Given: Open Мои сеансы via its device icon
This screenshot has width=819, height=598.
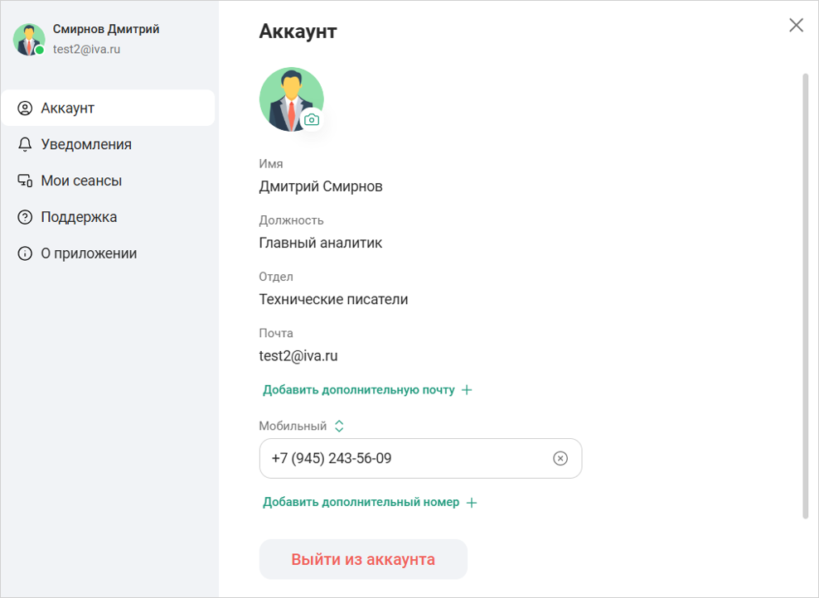Looking at the screenshot, I should 24,181.
